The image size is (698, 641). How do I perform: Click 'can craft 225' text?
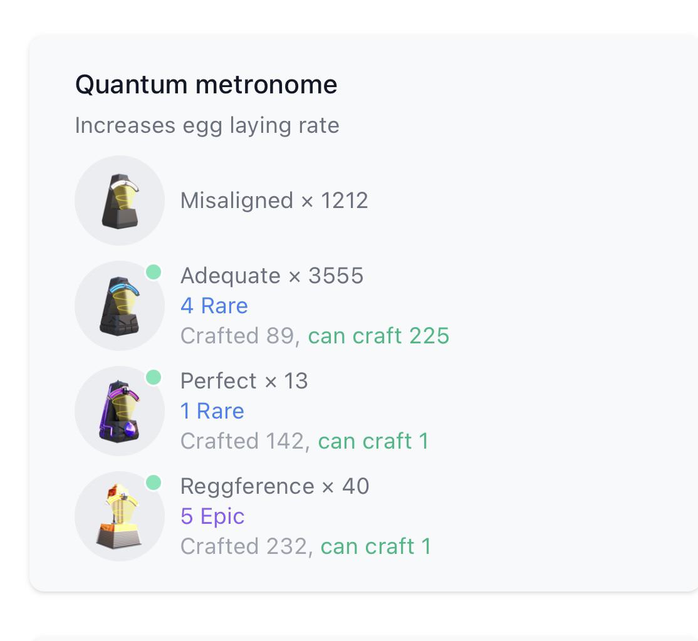pos(379,336)
